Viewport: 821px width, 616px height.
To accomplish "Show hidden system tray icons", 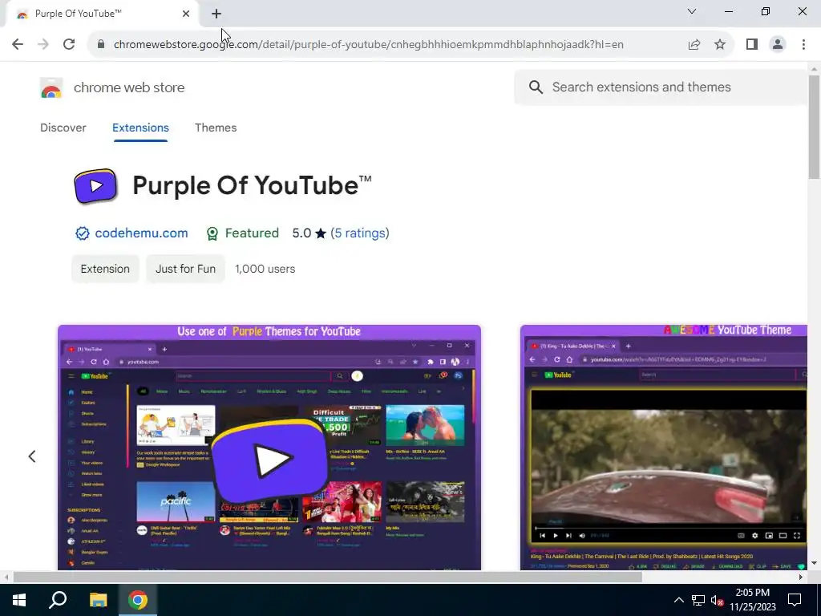I will coord(678,600).
